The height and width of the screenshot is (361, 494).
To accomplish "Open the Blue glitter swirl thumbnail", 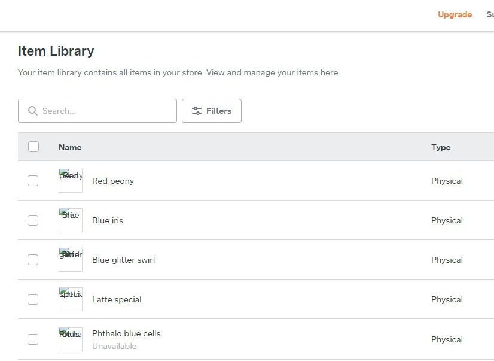I will coord(71,260).
